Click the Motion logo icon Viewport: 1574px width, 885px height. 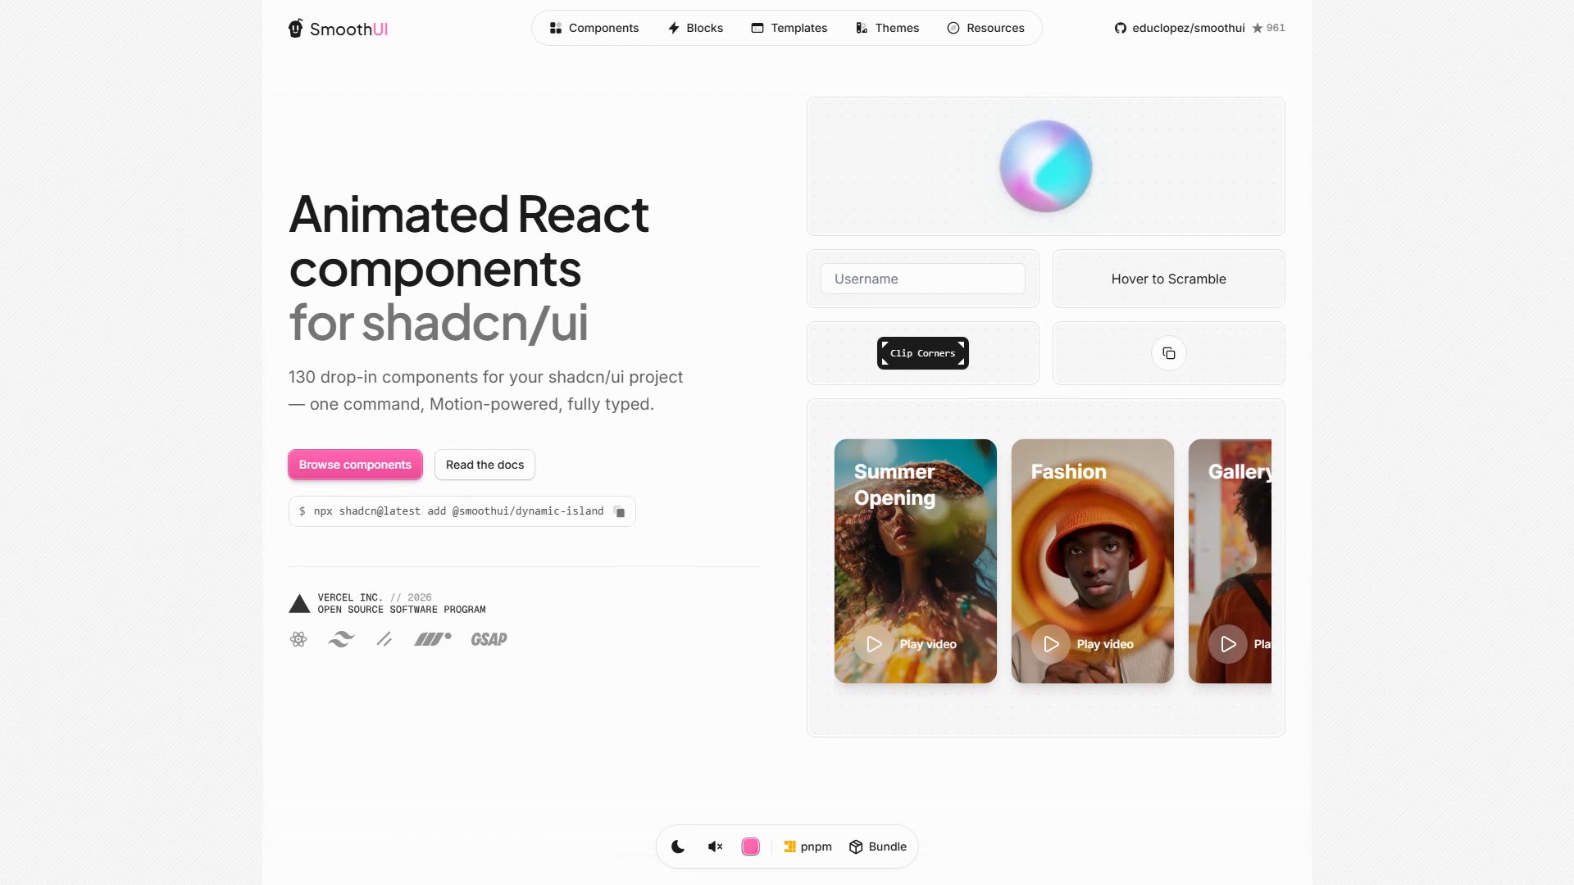[x=433, y=639]
